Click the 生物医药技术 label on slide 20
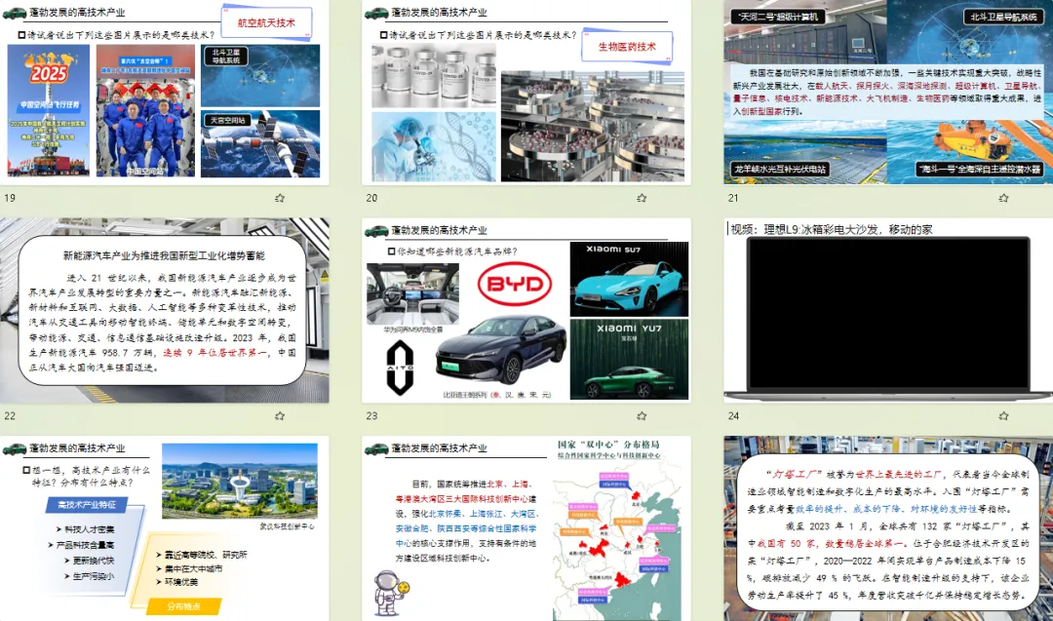This screenshot has width=1053, height=621. 627,47
